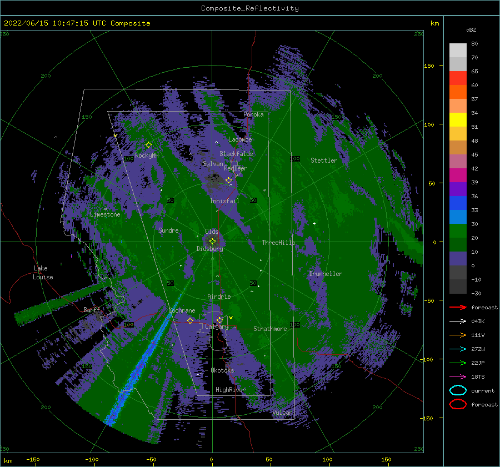
Task: Click the asterisk marker above Limestone label
Action: (105, 209)
